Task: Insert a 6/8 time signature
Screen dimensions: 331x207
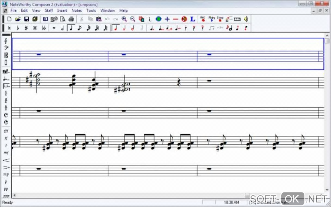Action: (x=6, y=108)
